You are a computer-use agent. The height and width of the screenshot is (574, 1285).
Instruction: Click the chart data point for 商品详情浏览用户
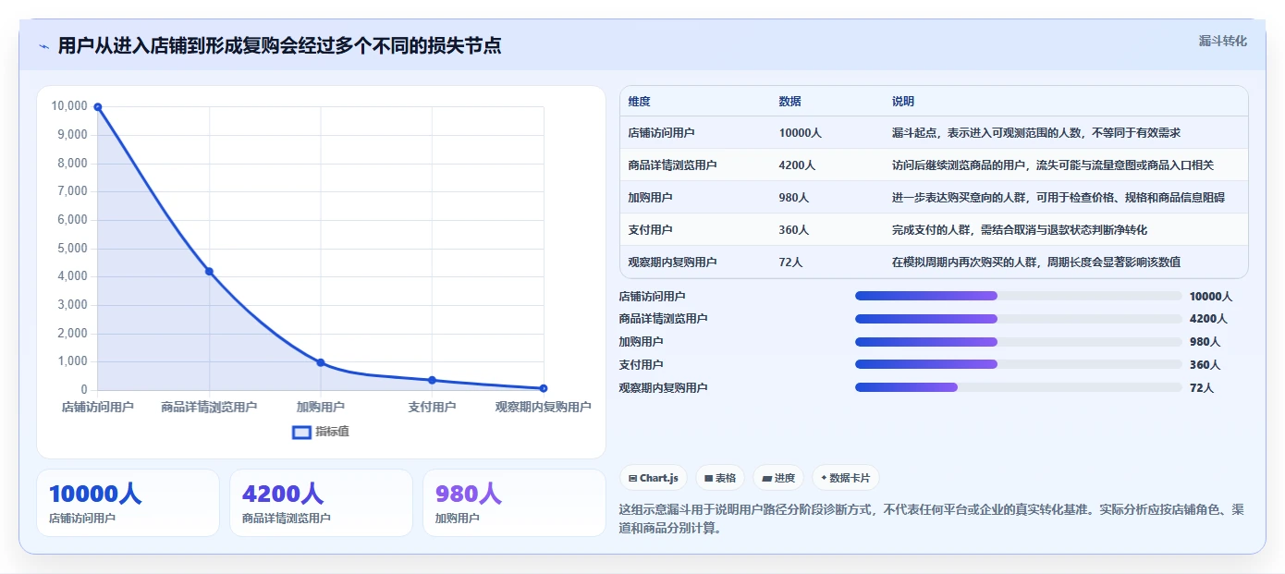click(209, 271)
